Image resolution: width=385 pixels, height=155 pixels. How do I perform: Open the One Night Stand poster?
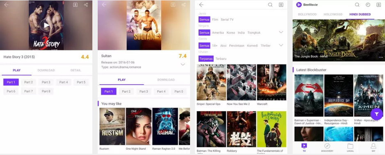tap(139, 126)
